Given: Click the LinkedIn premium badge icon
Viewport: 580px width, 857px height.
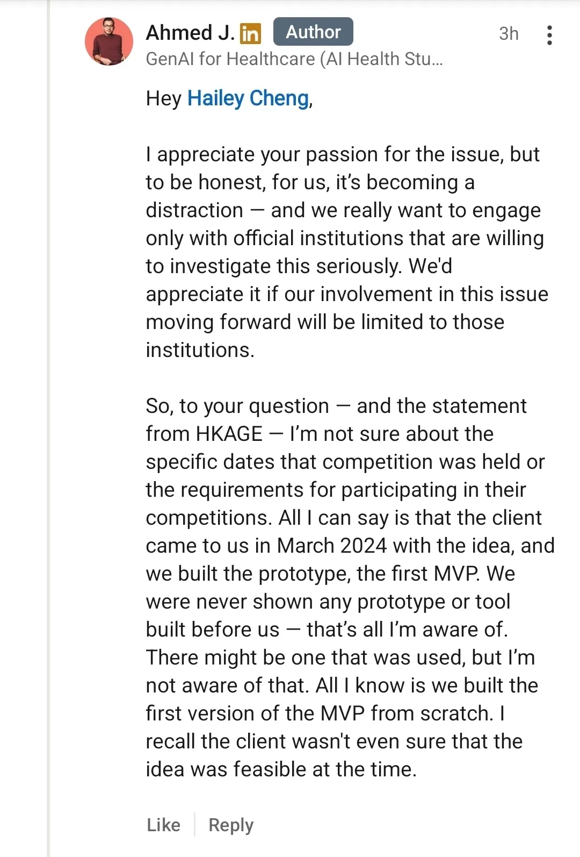Looking at the screenshot, I should point(250,33).
